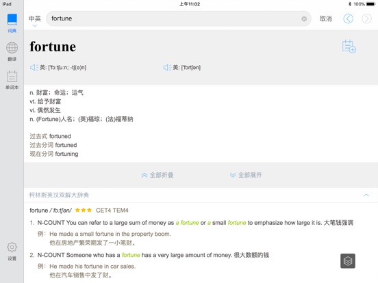Go back with the left arrow circle
The image size is (378, 283).
click(x=348, y=18)
